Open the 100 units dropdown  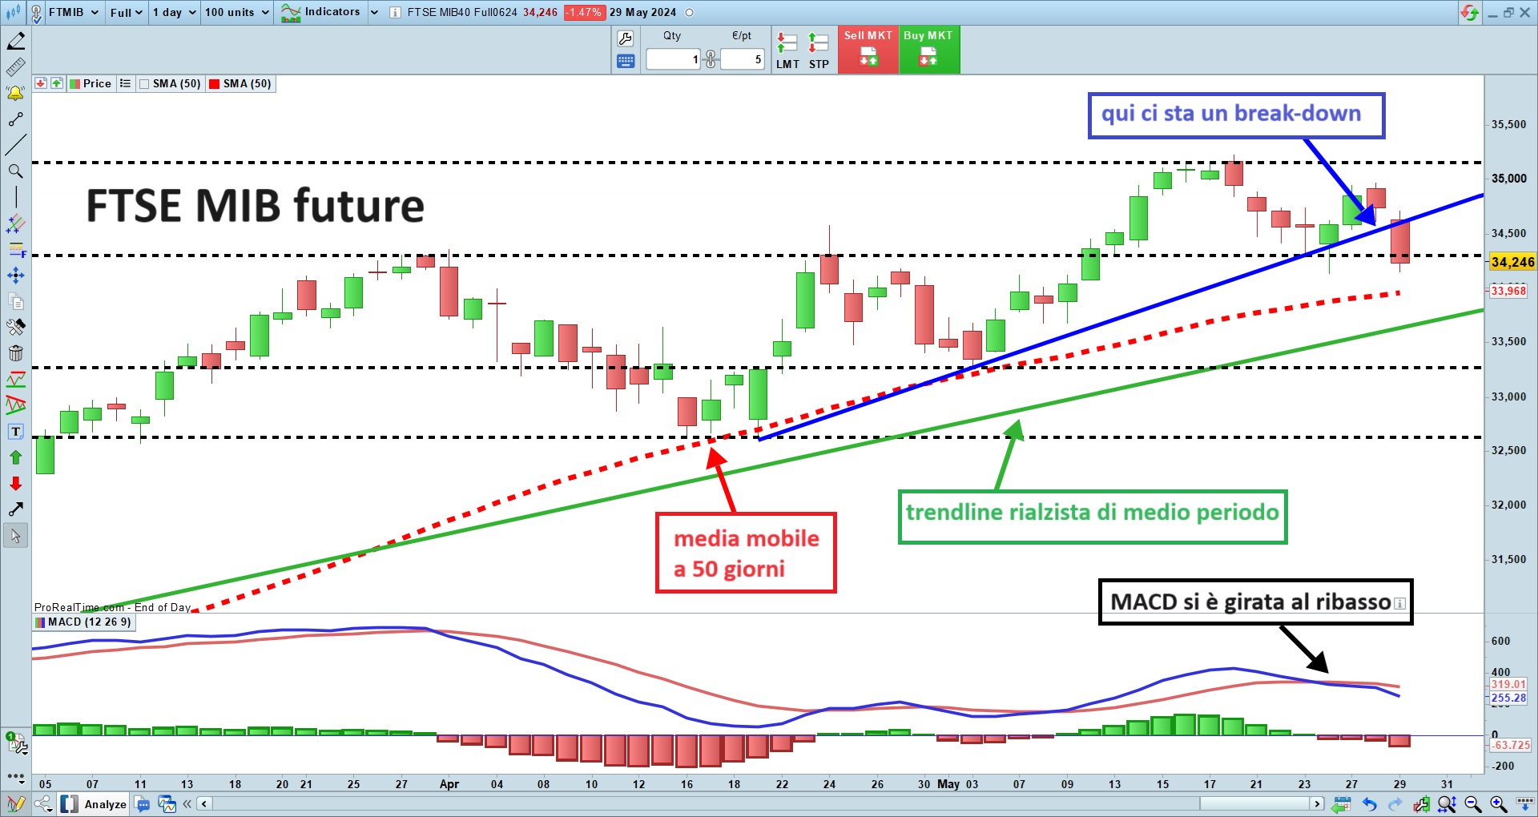236,13
